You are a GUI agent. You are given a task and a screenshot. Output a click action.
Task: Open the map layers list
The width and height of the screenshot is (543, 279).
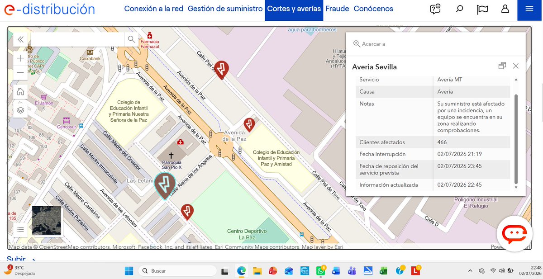click(20, 110)
